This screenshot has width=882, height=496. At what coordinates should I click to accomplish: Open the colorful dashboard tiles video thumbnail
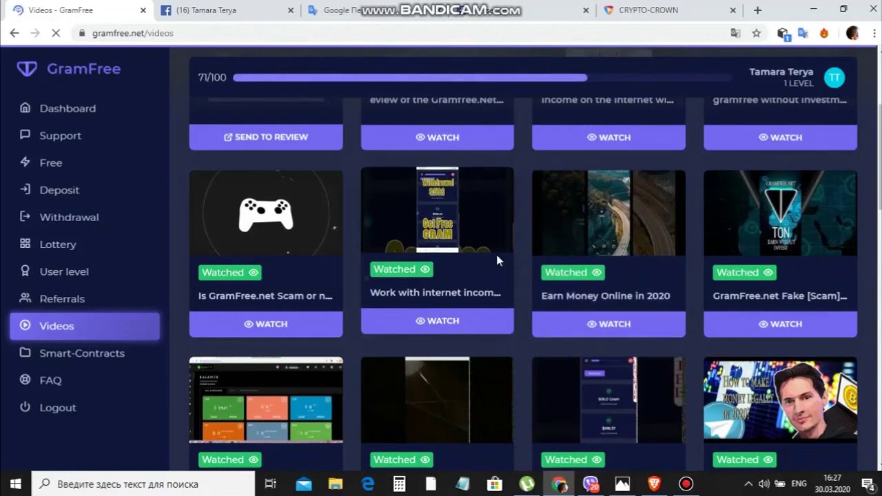(266, 400)
